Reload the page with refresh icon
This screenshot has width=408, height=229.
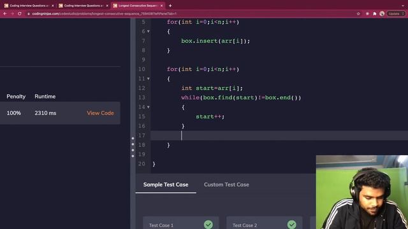[20, 13]
